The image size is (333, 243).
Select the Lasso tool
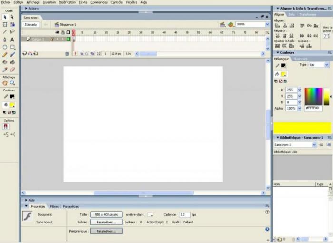tap(12, 32)
